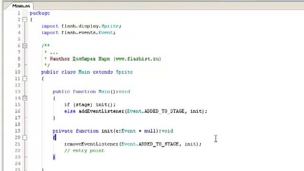Click line number 22 in the gutter

pos(18,151)
